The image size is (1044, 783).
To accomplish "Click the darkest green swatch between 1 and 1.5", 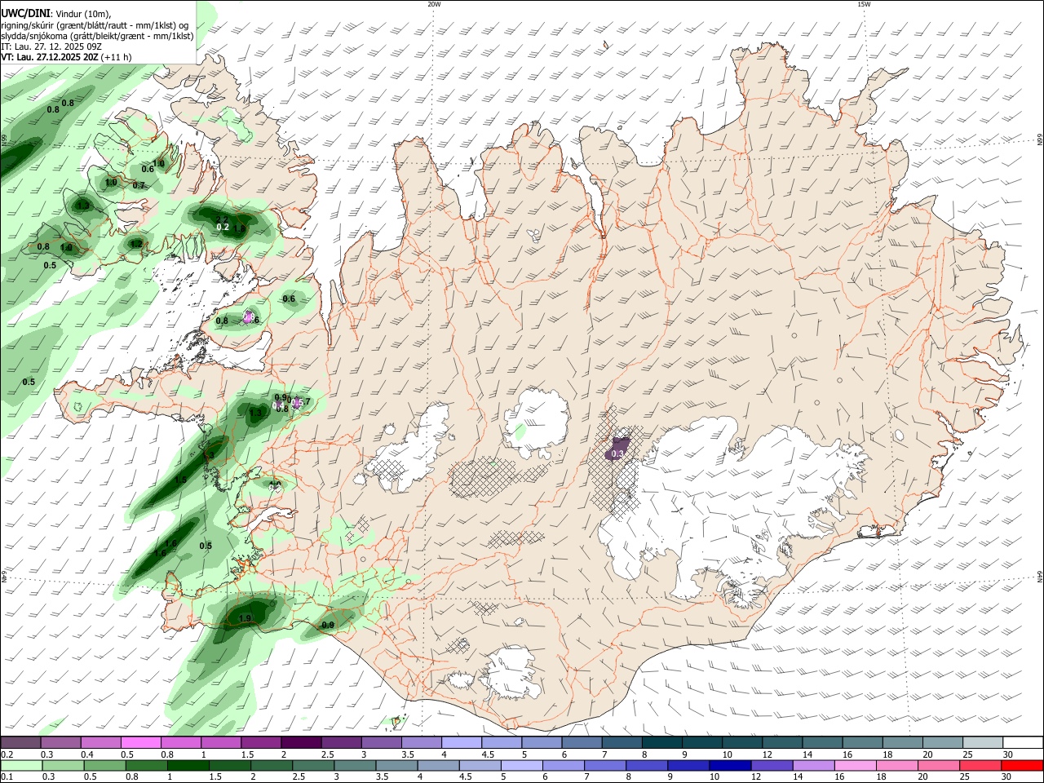I will point(188,766).
